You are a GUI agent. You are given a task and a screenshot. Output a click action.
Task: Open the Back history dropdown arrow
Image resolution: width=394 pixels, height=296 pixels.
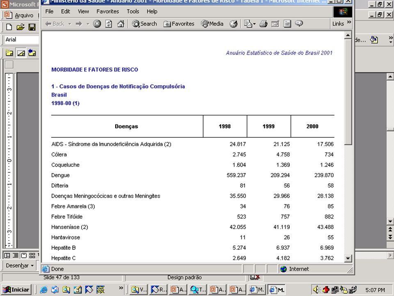(70, 24)
